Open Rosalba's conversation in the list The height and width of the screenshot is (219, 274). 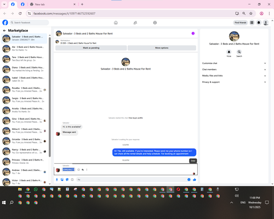(24, 90)
